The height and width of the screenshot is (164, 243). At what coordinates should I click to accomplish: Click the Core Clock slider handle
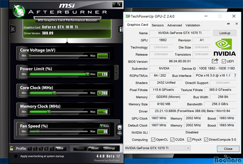tap(54, 93)
